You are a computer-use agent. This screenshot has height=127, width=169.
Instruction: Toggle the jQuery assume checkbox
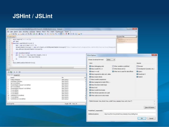point(137,71)
